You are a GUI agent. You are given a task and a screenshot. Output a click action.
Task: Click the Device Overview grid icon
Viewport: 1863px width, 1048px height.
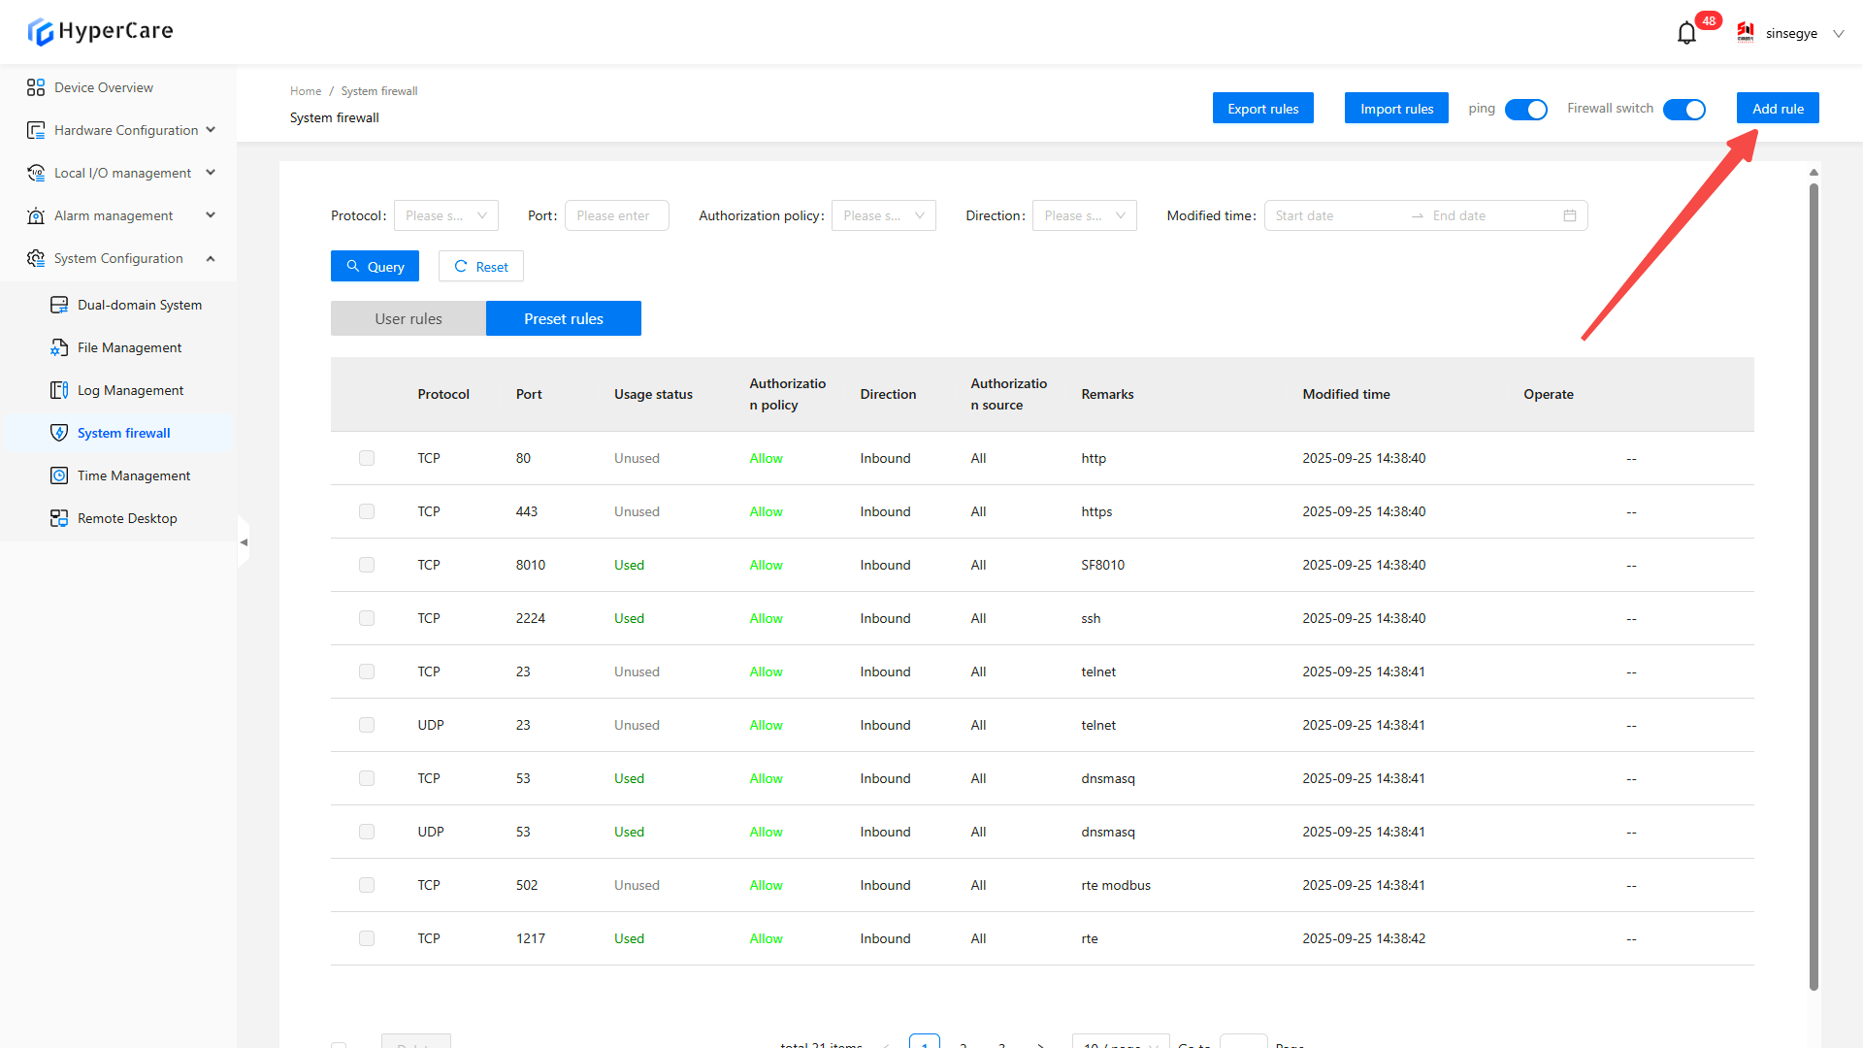tap(36, 87)
